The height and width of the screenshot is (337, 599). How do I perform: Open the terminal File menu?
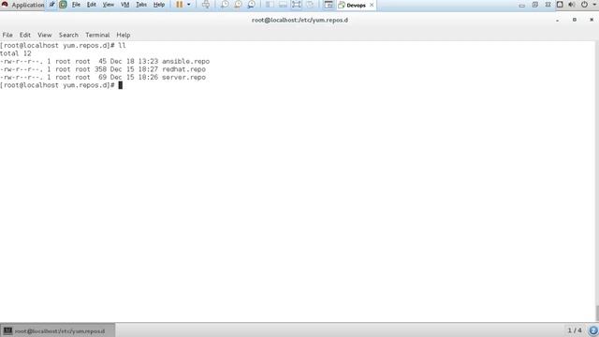pyautogui.click(x=7, y=35)
